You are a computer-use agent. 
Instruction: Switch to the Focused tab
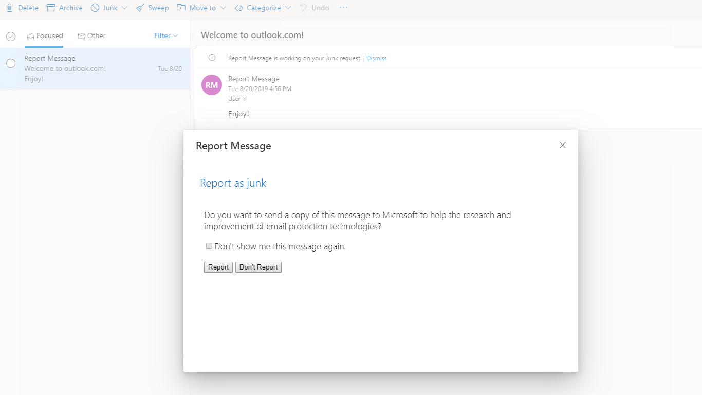click(x=44, y=35)
